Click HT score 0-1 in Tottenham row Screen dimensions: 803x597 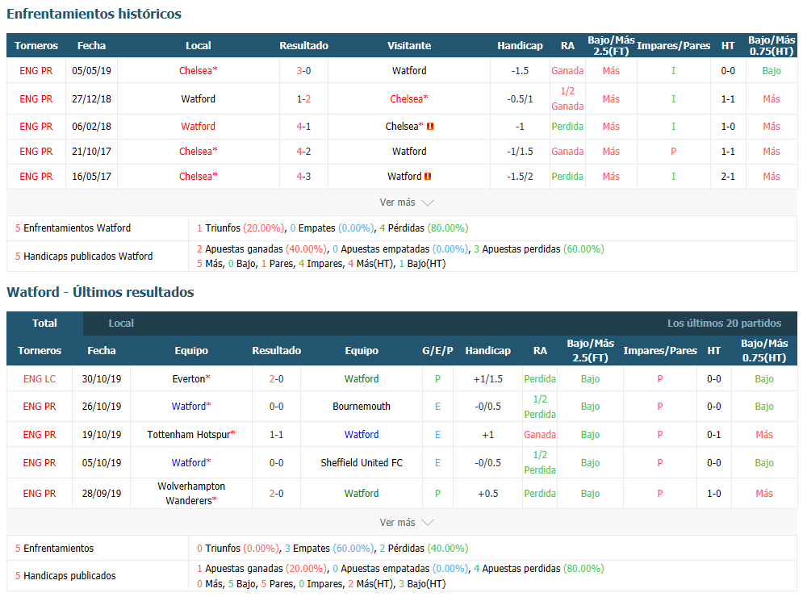coord(714,435)
